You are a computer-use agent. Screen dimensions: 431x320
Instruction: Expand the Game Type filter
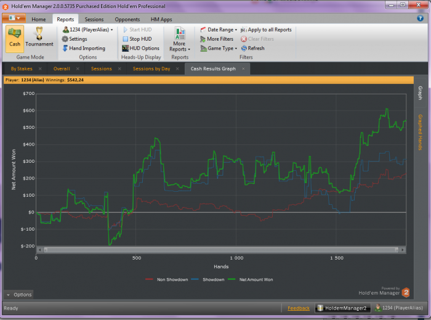click(x=219, y=49)
